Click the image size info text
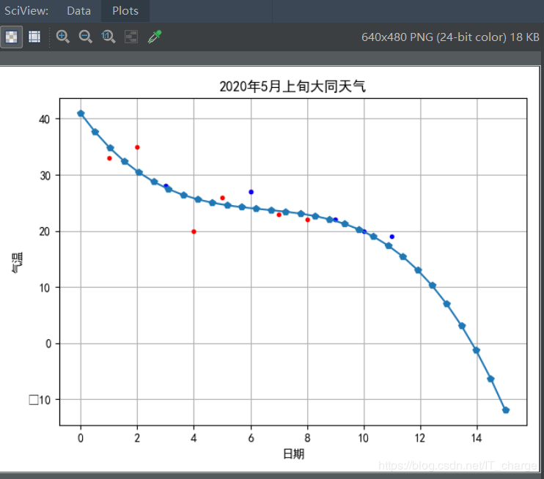 [450, 37]
